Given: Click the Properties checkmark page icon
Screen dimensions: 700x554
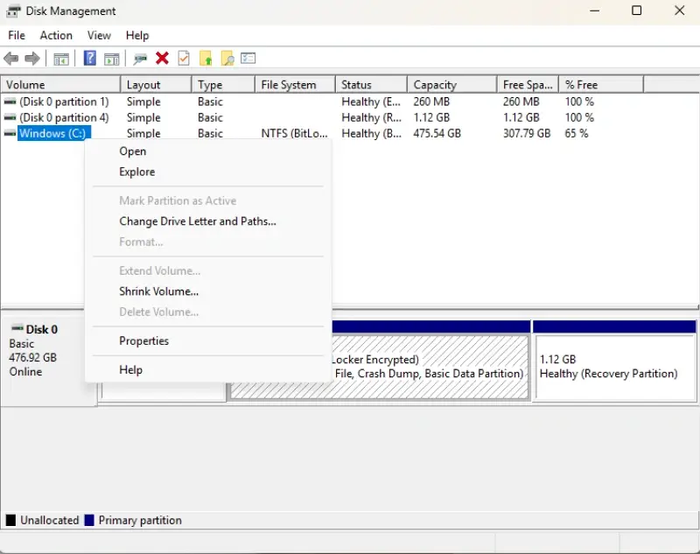Looking at the screenshot, I should point(184,58).
